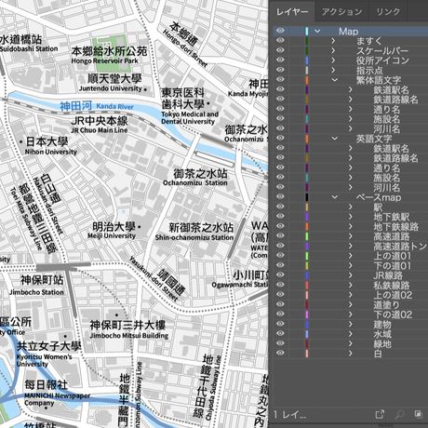Toggle visibility of 繁体語文字 layer
This screenshot has width=428, height=428.
tap(280, 79)
